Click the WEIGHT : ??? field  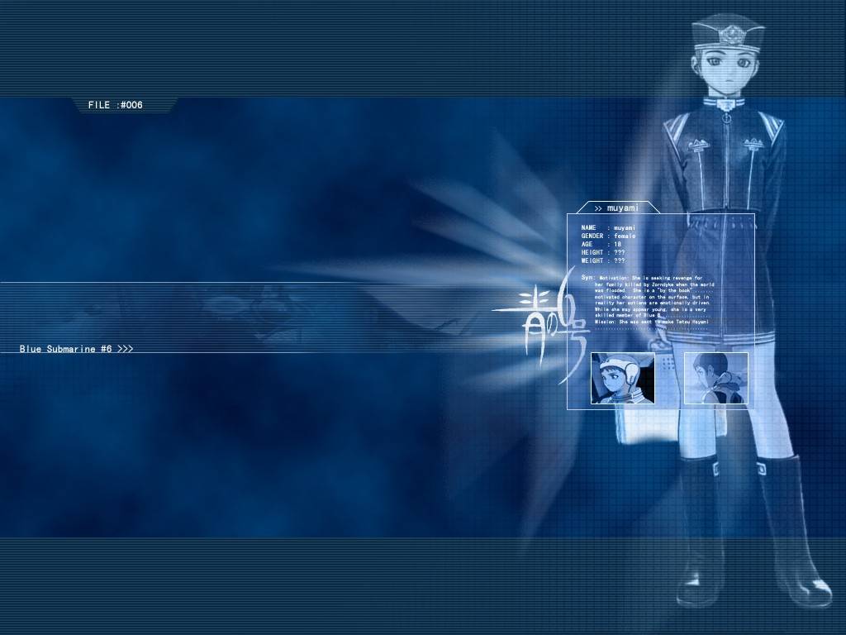602,260
